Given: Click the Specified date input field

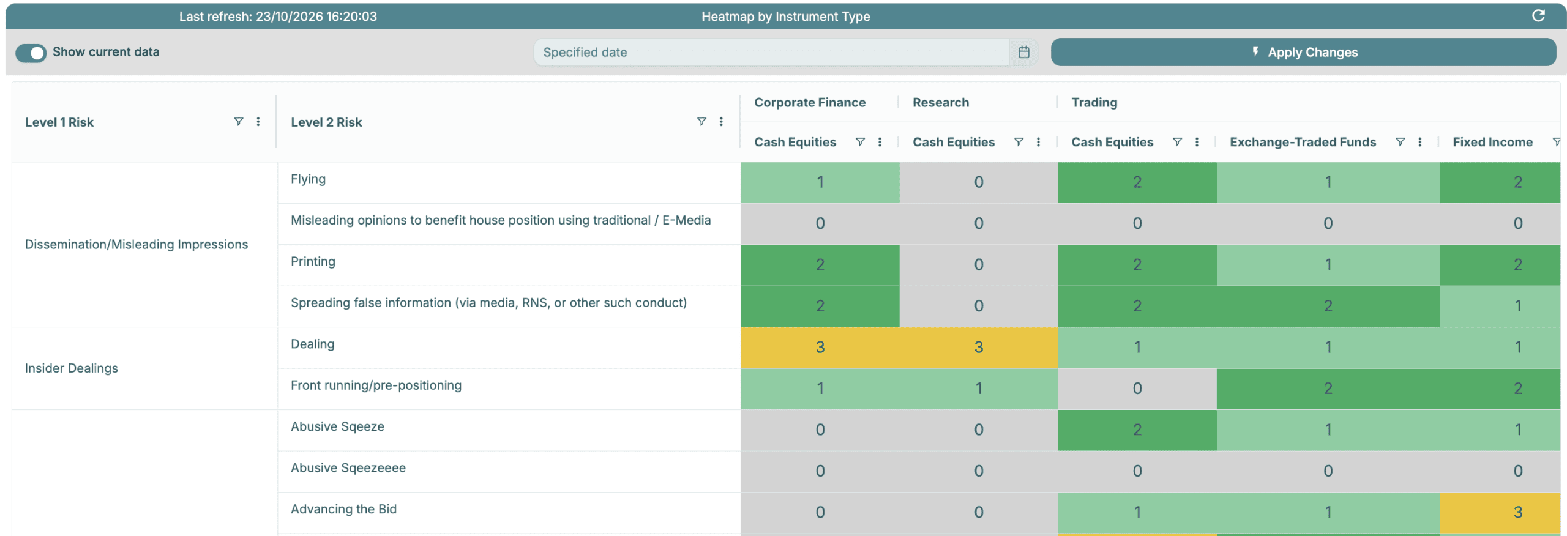Looking at the screenshot, I should click(x=771, y=52).
